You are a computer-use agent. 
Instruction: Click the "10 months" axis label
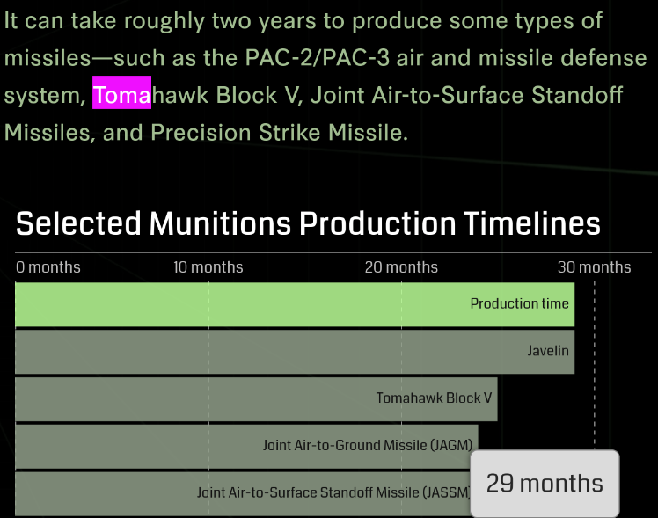(x=208, y=267)
